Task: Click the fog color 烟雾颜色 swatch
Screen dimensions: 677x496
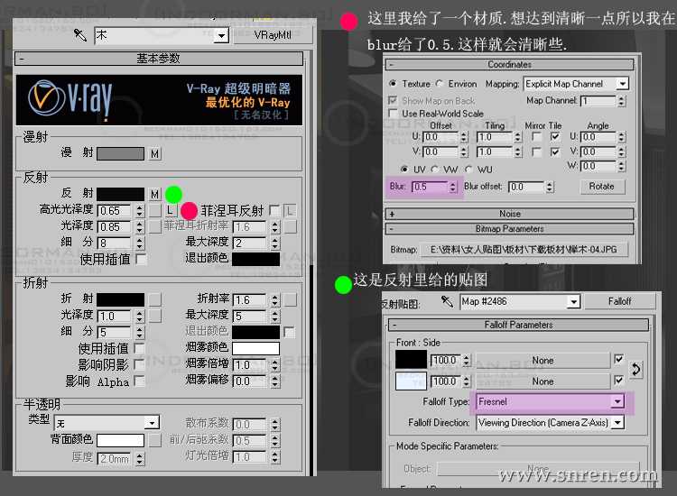Action: (255, 348)
